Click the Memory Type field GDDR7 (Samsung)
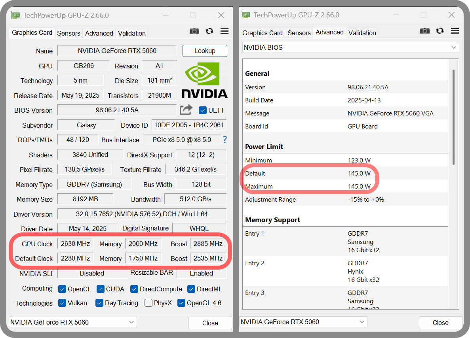 [x=94, y=184]
